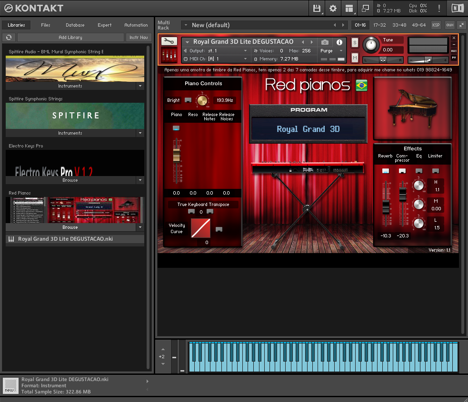Click the instrument volume slider in header
Viewport: 468px width, 402px height.
(x=428, y=60)
